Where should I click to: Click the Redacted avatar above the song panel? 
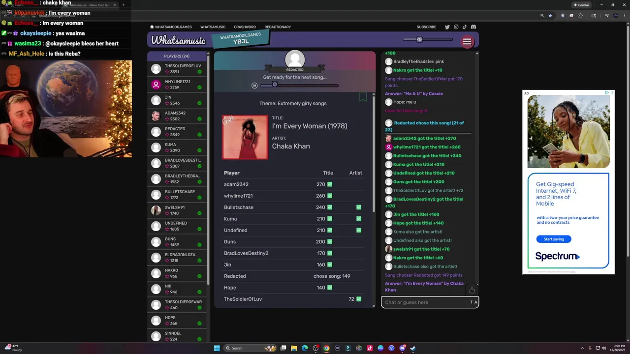[295, 59]
